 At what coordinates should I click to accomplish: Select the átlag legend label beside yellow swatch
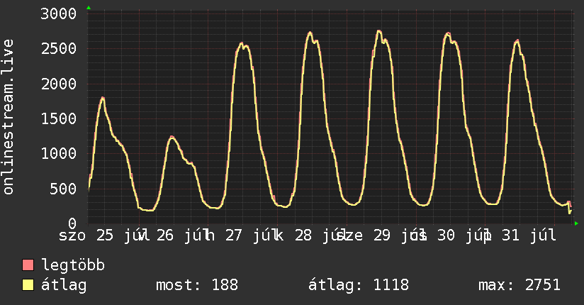pyautogui.click(x=64, y=285)
